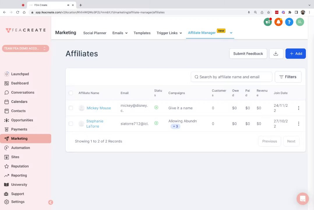314x210 pixels.
Task: Select the Stephanie LaTorre row checkbox
Action: tap(71, 124)
